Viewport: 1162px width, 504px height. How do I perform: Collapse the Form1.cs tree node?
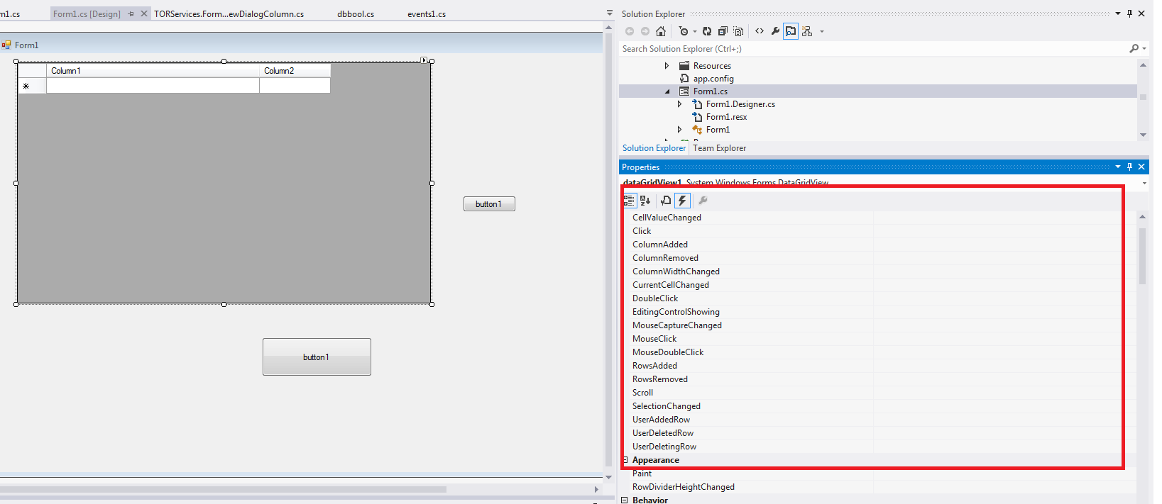(667, 91)
